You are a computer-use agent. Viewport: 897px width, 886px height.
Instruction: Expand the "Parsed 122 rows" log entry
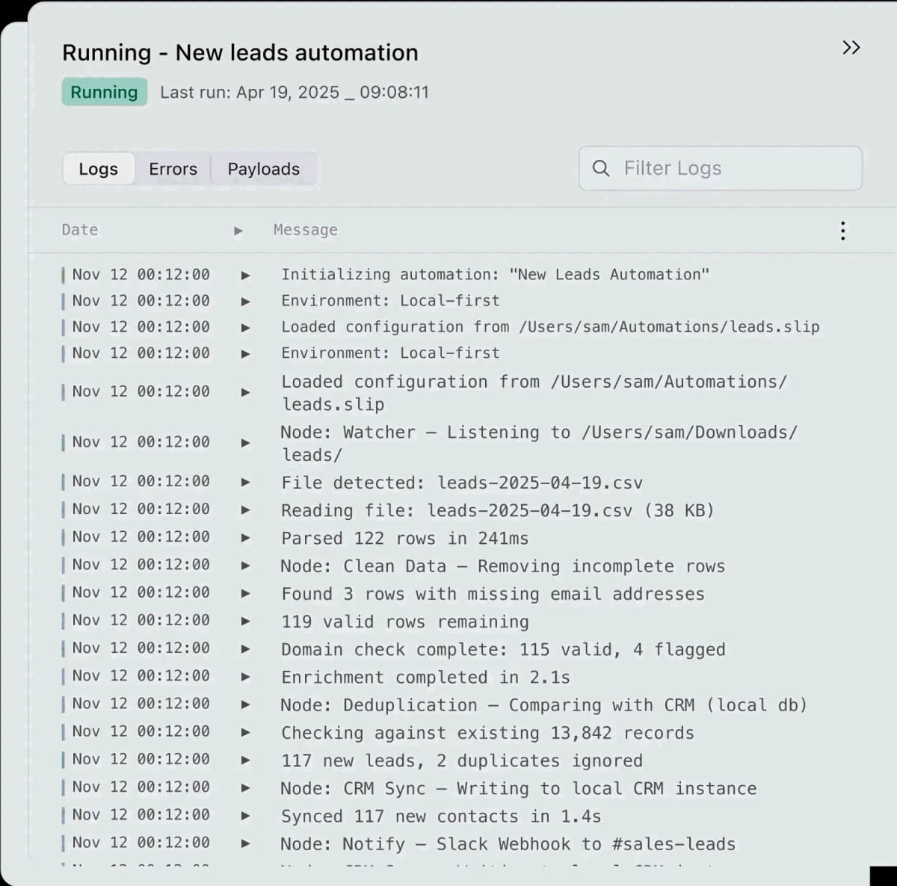click(x=245, y=538)
